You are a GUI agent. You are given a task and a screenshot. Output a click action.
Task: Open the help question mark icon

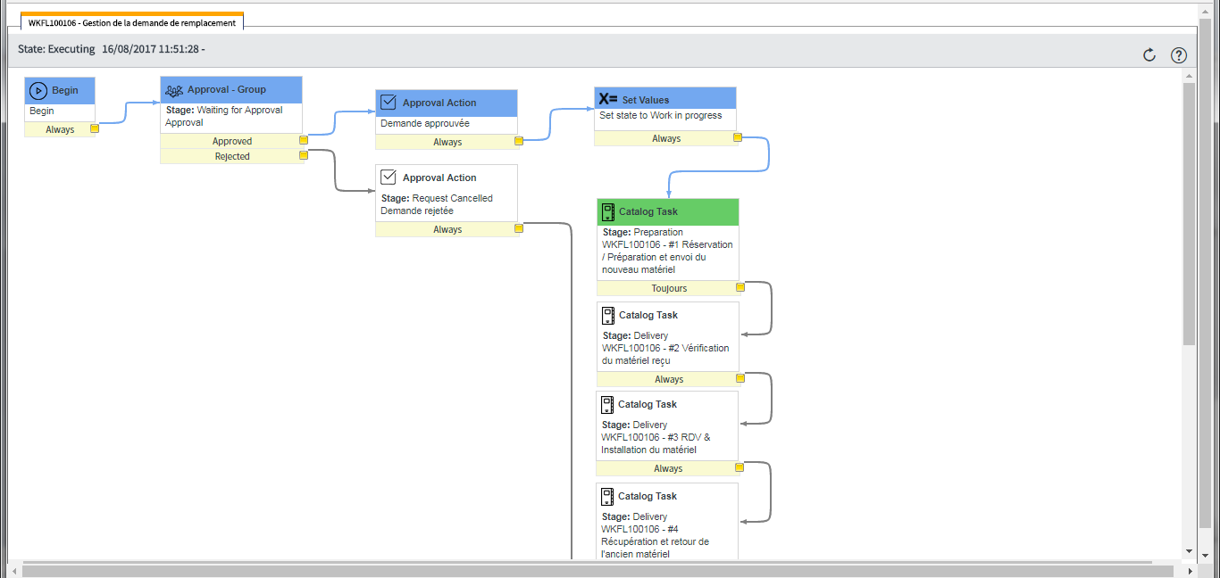(1178, 55)
